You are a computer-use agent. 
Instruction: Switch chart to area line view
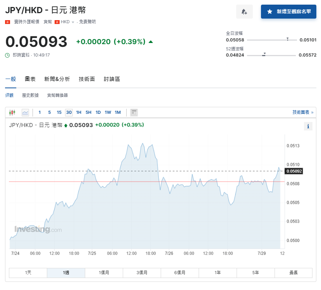pos(25,113)
